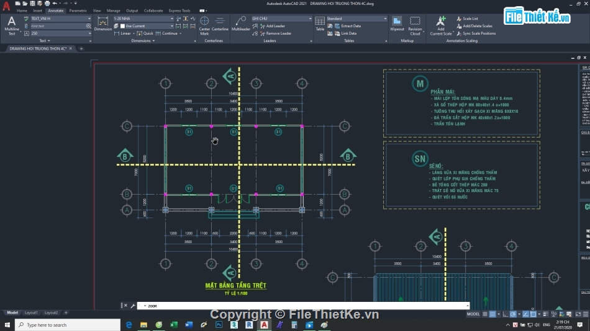Switch to the Parametric ribbon tab
The height and width of the screenshot is (331, 590).
tap(78, 11)
